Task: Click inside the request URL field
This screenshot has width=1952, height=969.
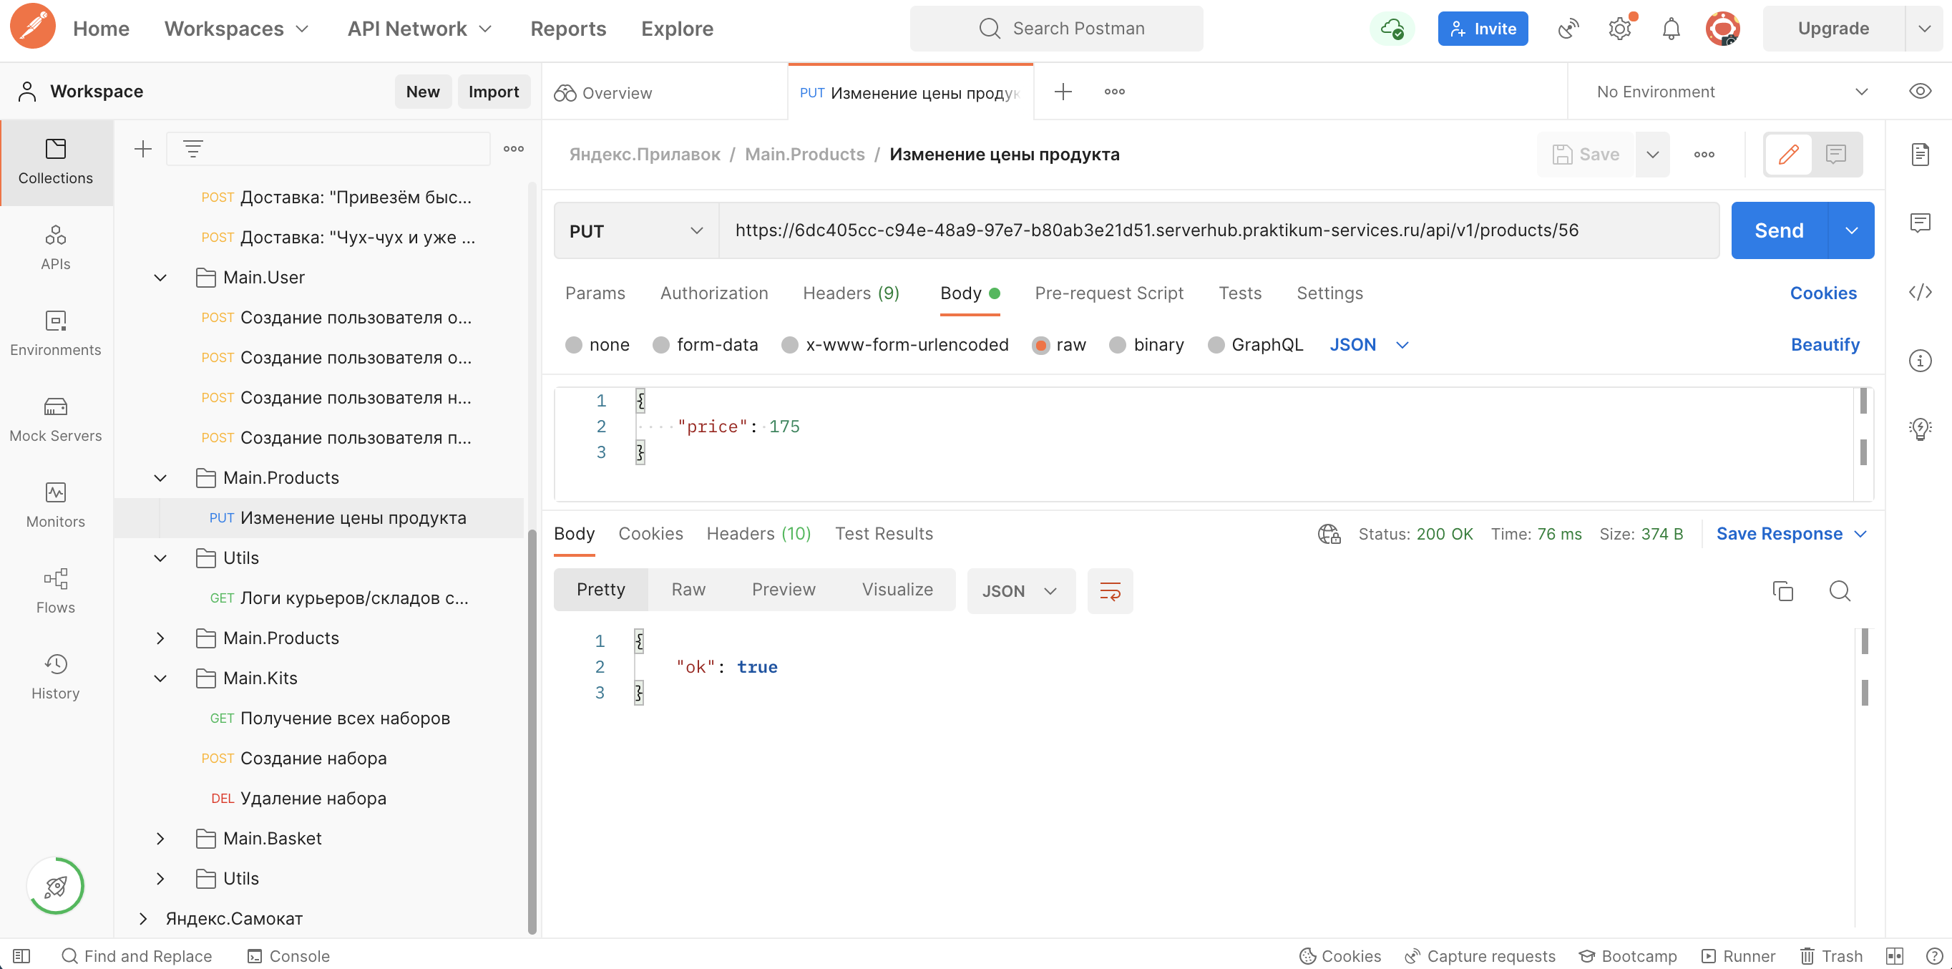Action: [x=1137, y=230]
